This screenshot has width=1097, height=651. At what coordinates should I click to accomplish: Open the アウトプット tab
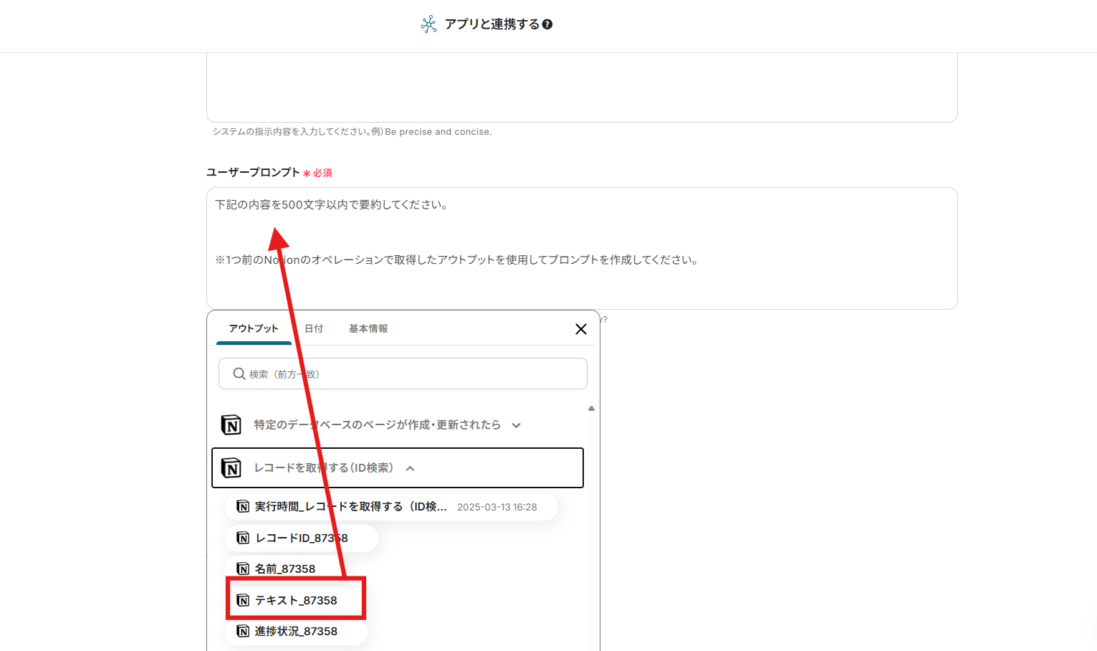pos(254,328)
